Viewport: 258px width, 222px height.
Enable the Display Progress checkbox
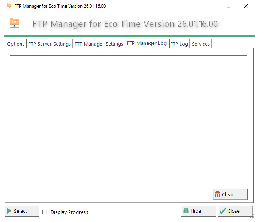(44, 212)
